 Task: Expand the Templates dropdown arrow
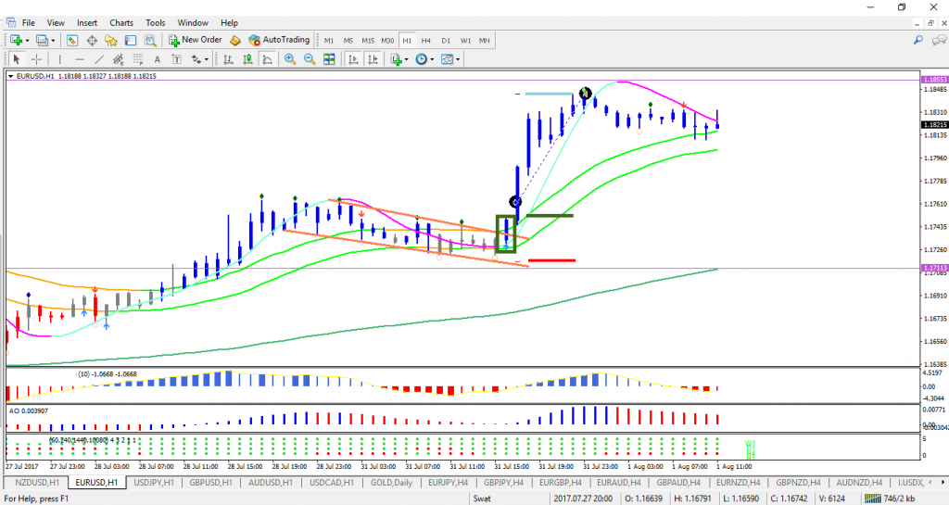click(458, 59)
